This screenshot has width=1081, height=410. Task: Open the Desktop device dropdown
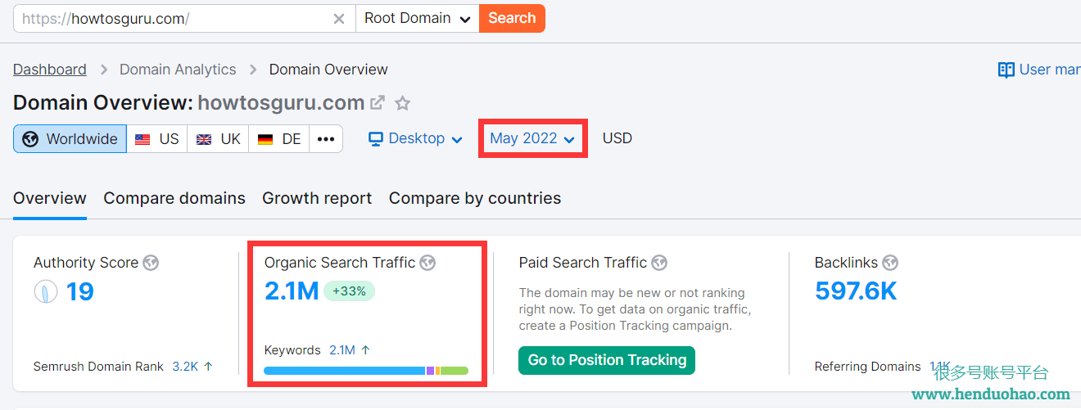(x=416, y=138)
